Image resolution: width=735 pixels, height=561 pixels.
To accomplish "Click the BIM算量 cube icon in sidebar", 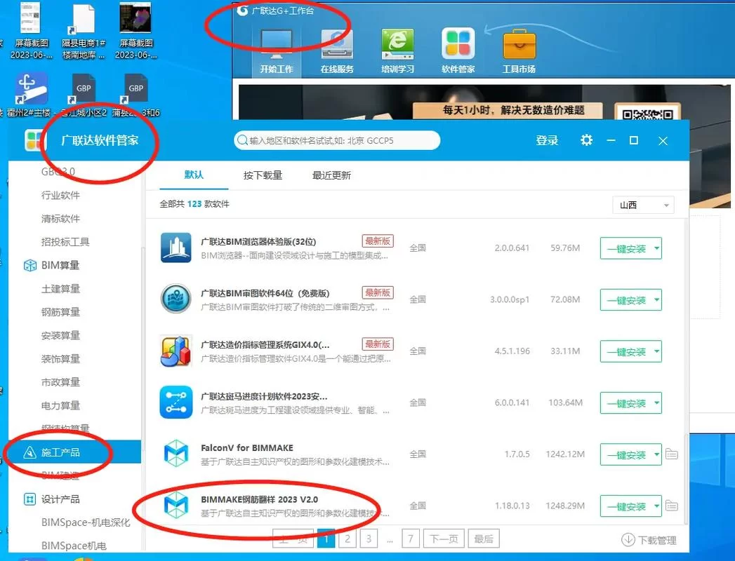I will (x=30, y=266).
